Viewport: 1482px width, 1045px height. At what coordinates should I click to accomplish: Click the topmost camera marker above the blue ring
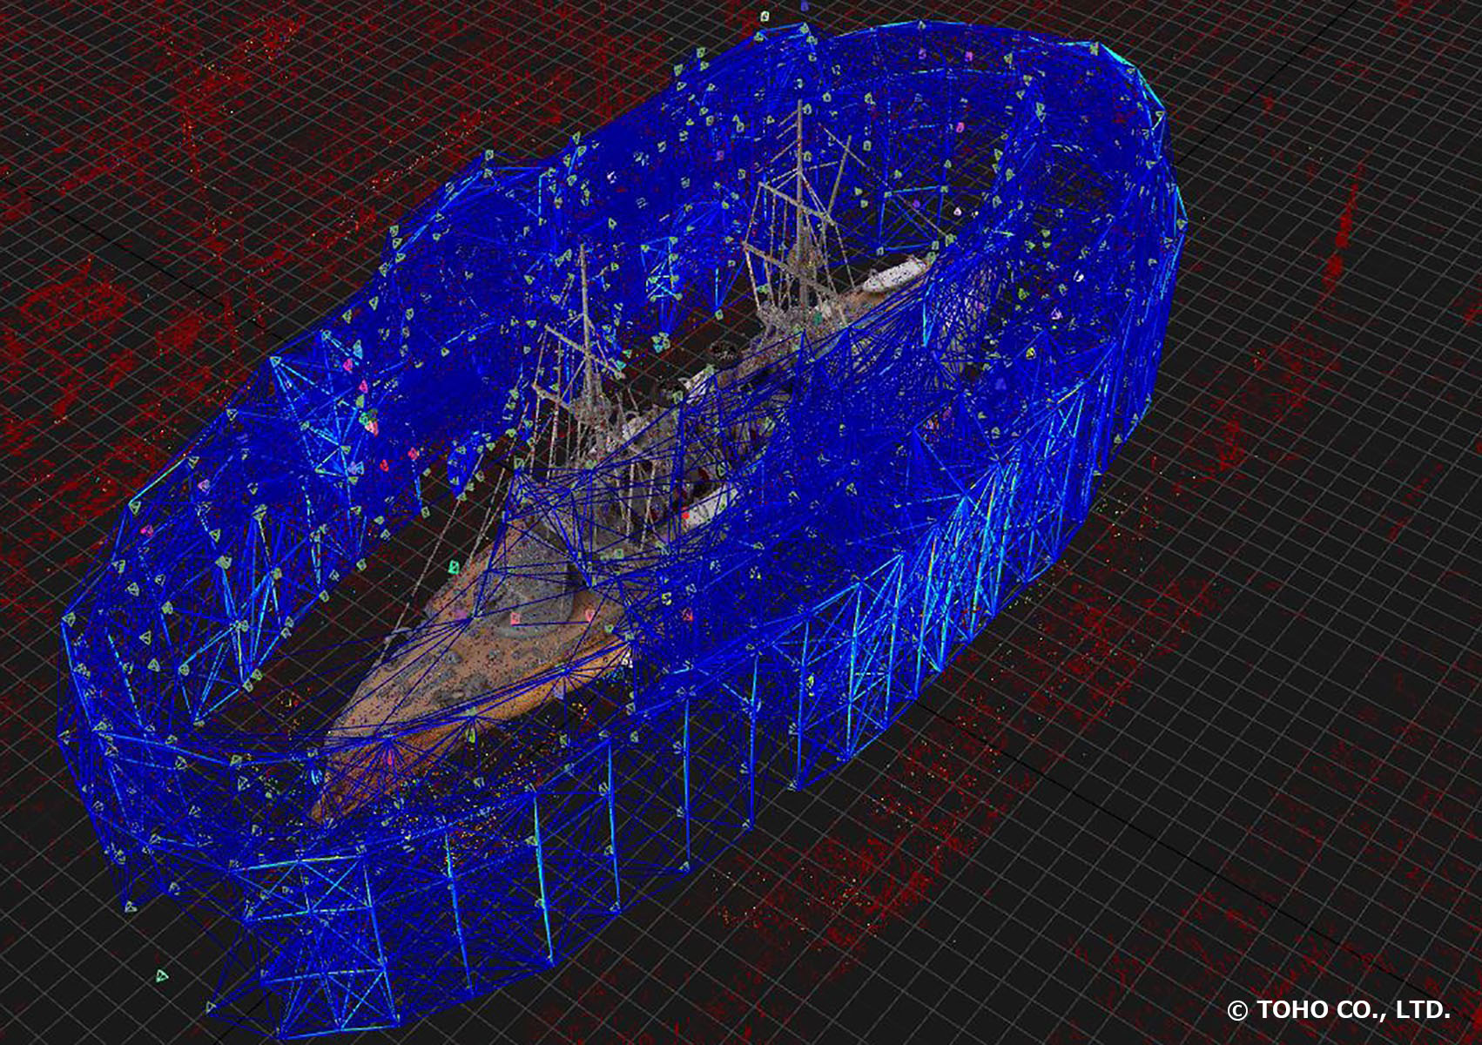point(765,16)
